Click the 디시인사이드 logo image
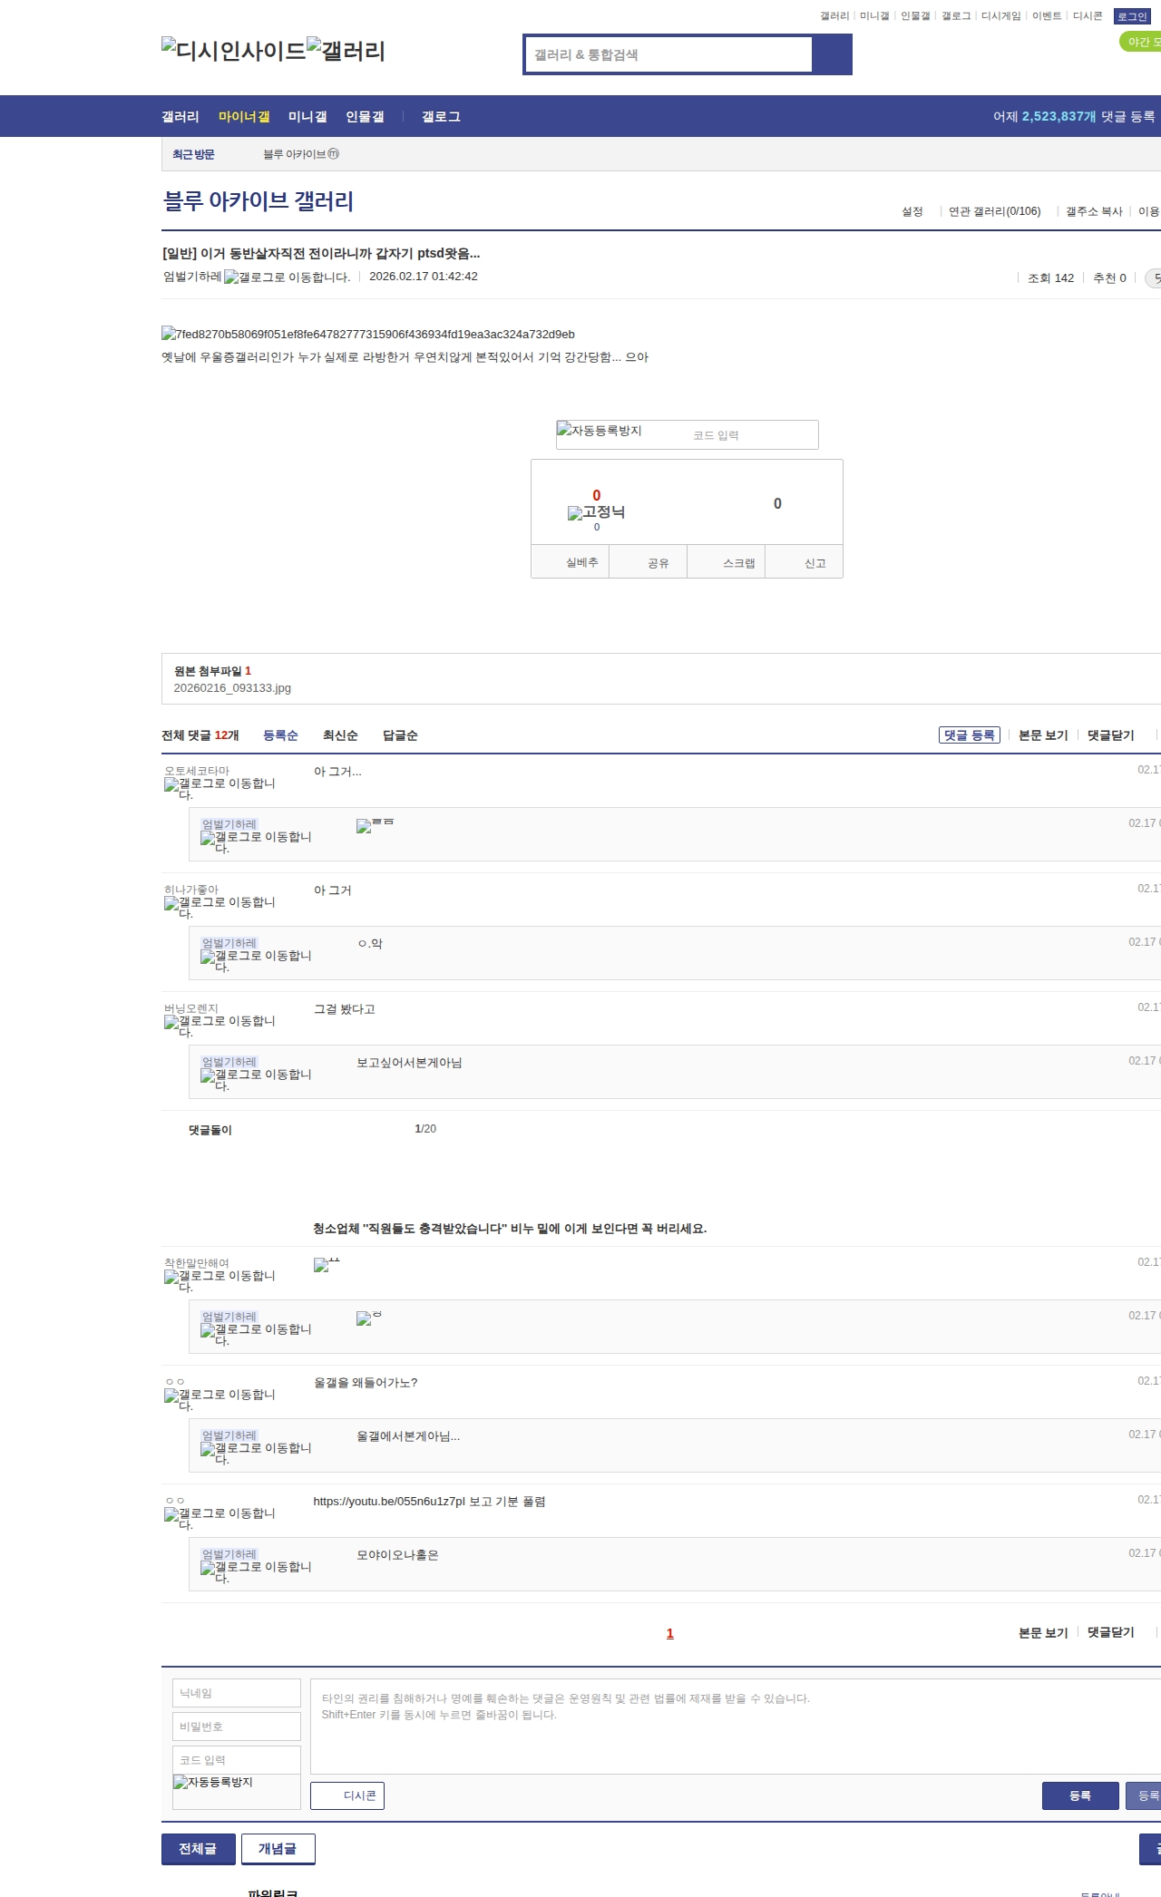This screenshot has height=1897, width=1161. pos(233,50)
